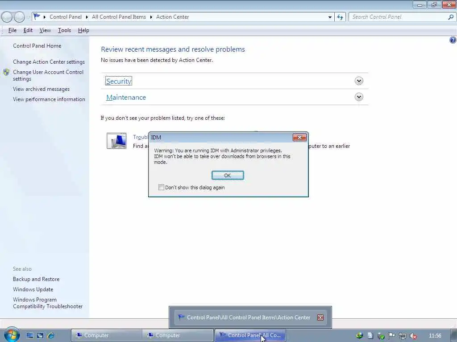Screen dimensions: 457x342
Task: Click Action Center breadcrumb in address bar
Action: tap(173, 17)
